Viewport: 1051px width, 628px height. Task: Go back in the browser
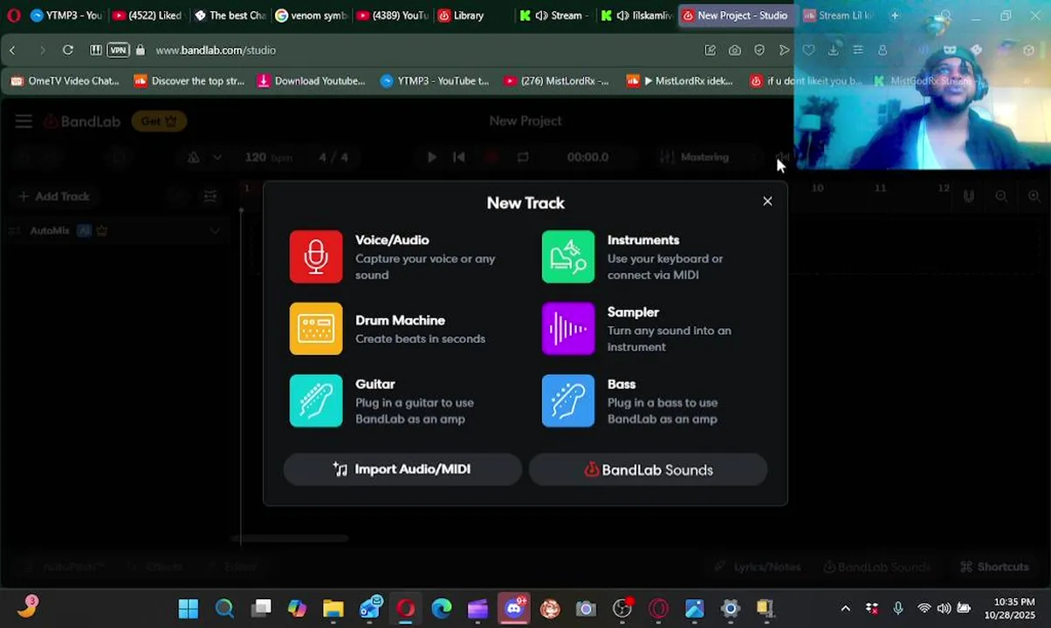13,50
